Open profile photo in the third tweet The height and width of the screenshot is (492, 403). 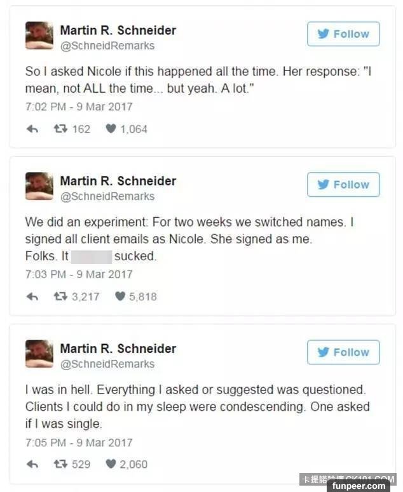(x=39, y=354)
